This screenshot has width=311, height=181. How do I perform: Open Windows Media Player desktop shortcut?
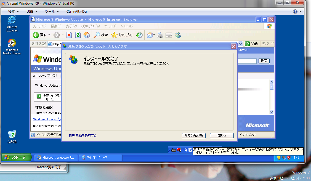tap(12, 47)
